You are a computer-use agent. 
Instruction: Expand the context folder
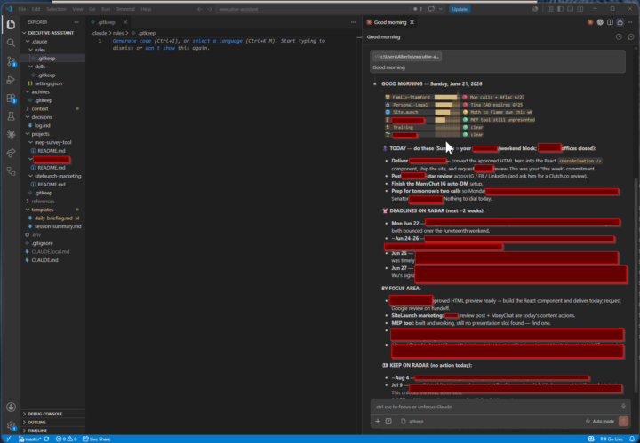coord(40,109)
